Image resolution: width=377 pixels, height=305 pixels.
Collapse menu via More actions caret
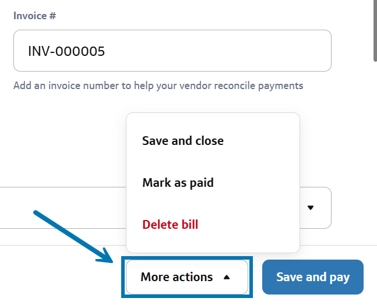point(227,278)
